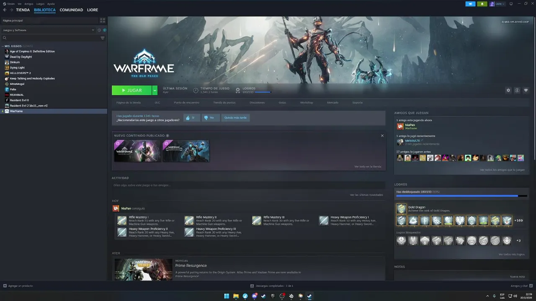Click Heavy Weapon Proficiency III badge icon
Screen dimensions: 536x301
(189, 232)
